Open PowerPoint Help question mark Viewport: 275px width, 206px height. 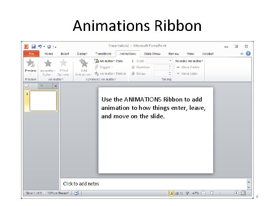248,54
